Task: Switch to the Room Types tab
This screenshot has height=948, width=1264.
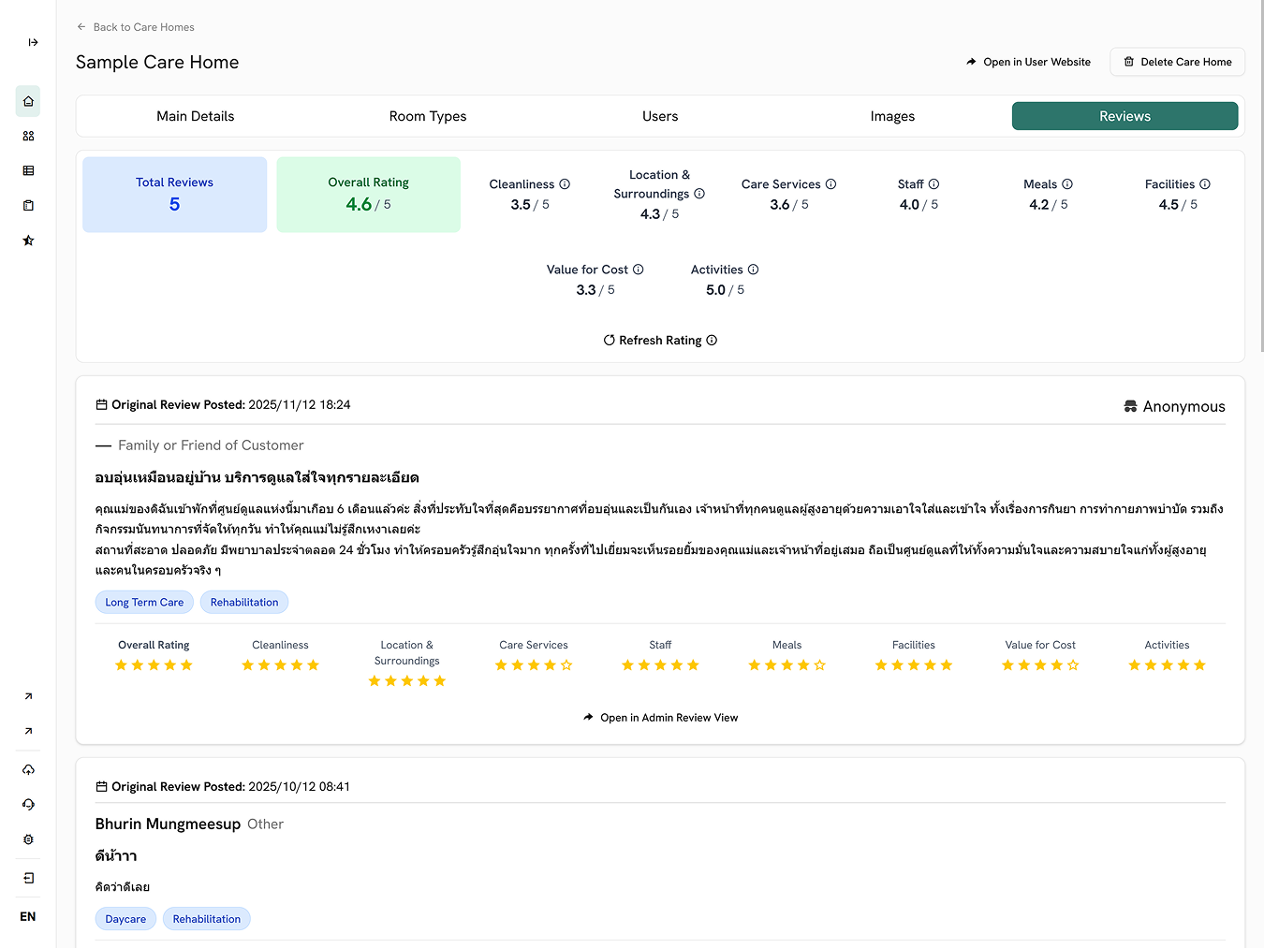Action: pyautogui.click(x=427, y=116)
